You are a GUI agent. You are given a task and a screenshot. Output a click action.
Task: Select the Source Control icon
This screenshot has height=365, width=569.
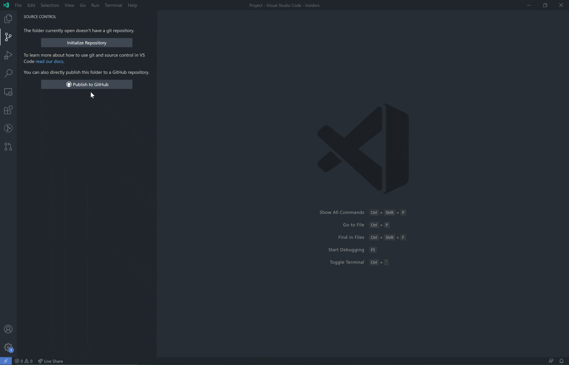click(8, 37)
